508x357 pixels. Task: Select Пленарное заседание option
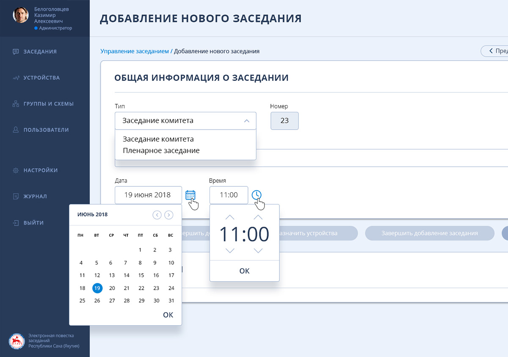pos(161,150)
